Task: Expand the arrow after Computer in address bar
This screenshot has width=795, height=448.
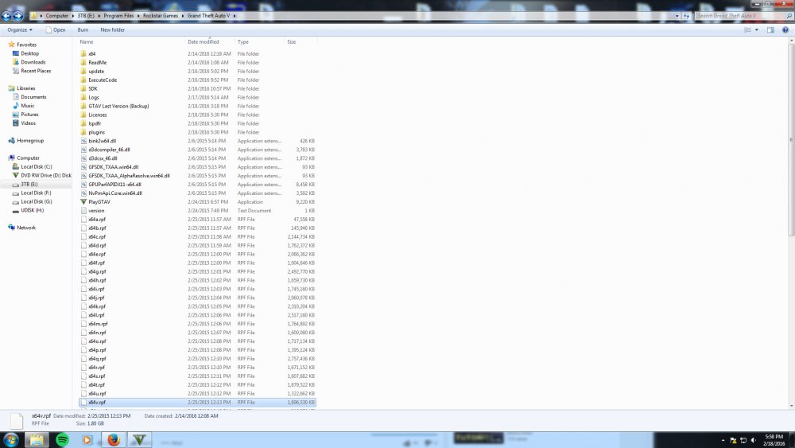Action: click(x=73, y=16)
